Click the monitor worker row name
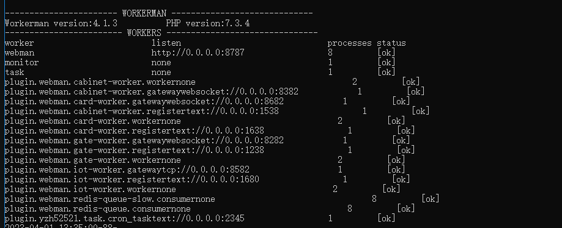The image size is (562, 228). (x=21, y=63)
